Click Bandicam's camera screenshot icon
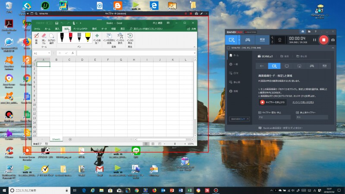 [333, 40]
